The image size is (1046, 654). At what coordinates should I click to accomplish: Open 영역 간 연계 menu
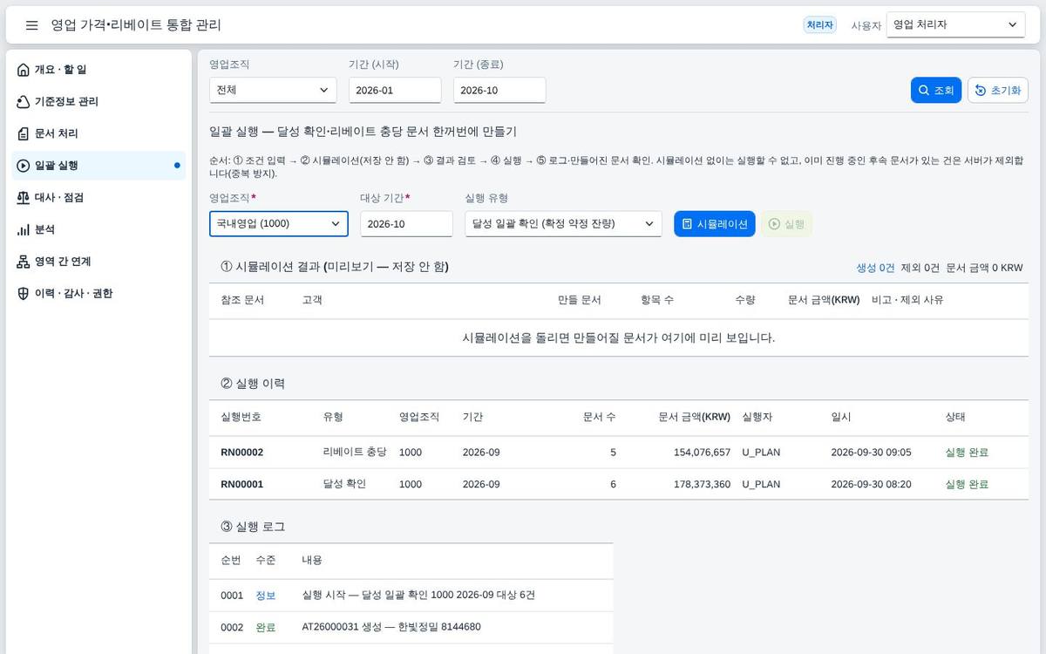(x=98, y=262)
